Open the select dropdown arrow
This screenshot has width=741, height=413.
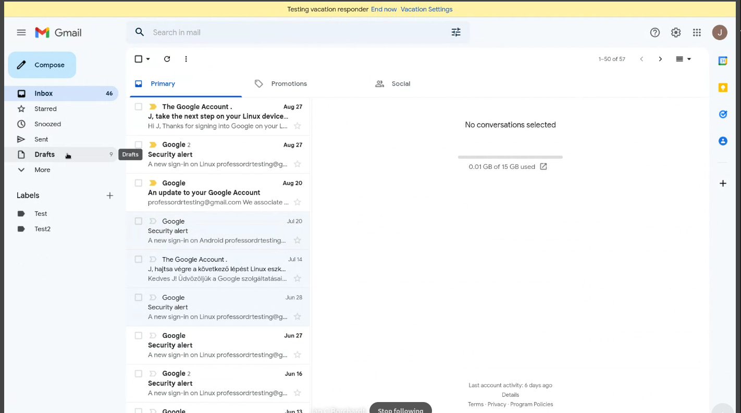[148, 59]
